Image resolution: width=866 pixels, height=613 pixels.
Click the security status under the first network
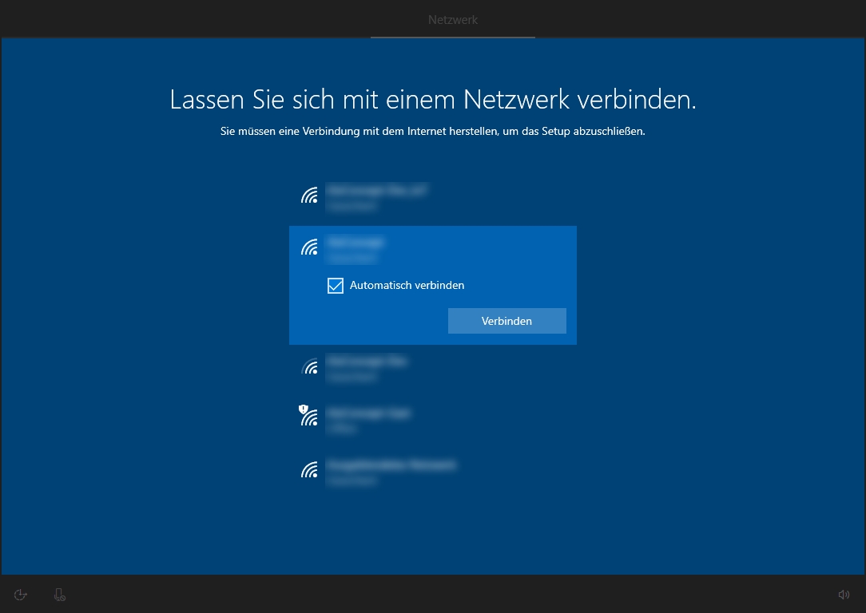[351, 206]
